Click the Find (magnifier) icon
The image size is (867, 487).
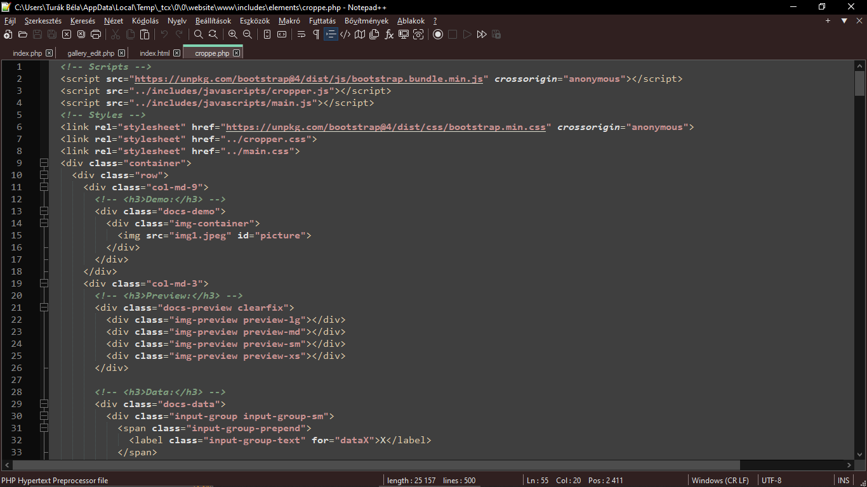point(198,34)
